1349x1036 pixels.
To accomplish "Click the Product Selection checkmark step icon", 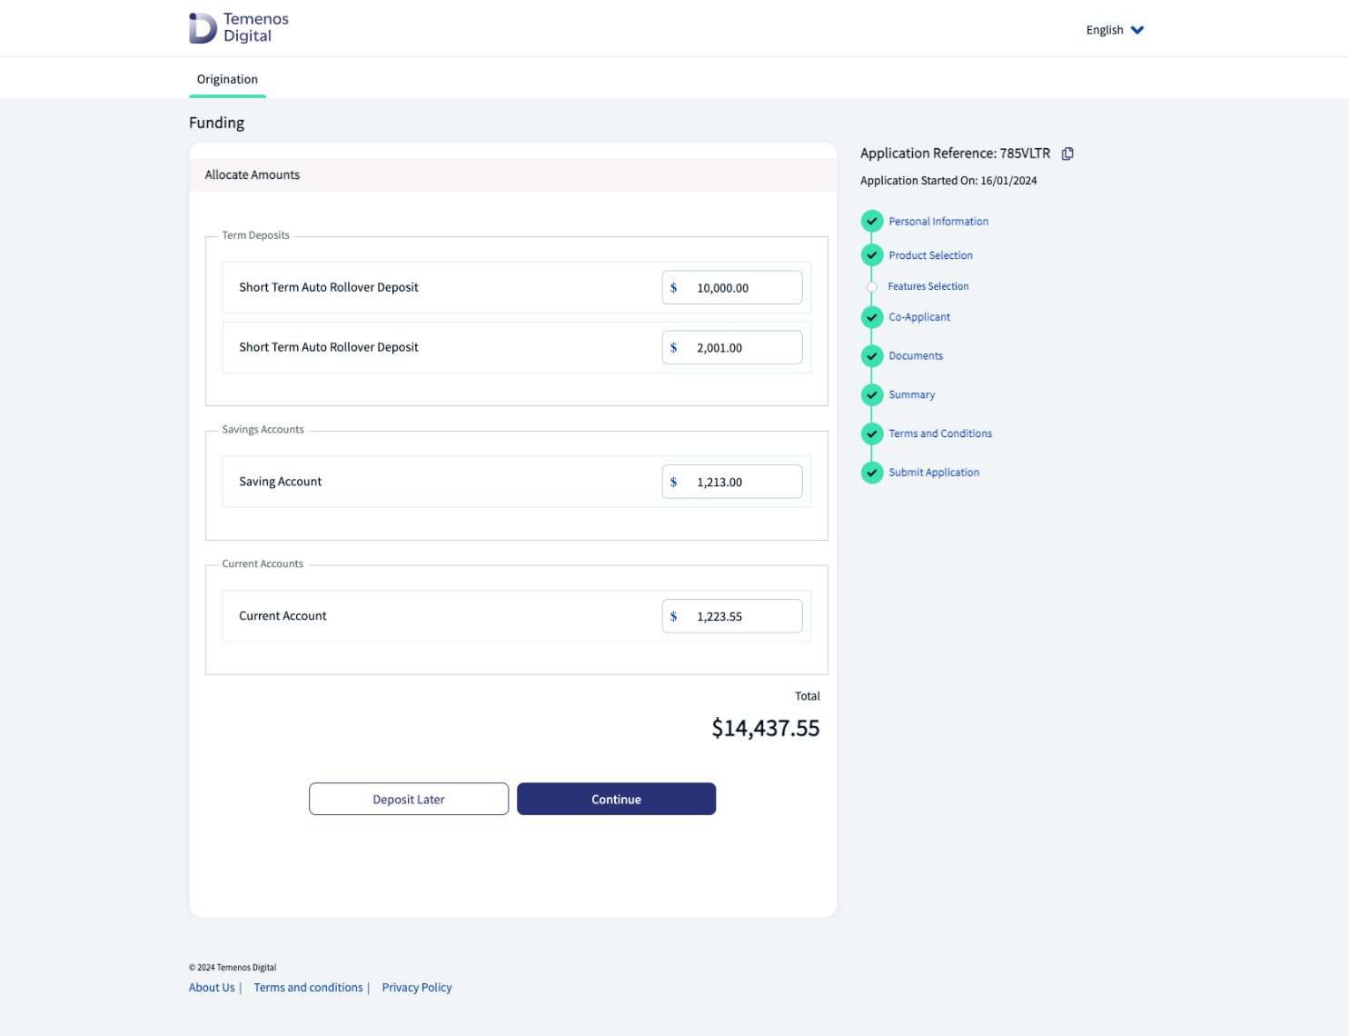I will [872, 255].
